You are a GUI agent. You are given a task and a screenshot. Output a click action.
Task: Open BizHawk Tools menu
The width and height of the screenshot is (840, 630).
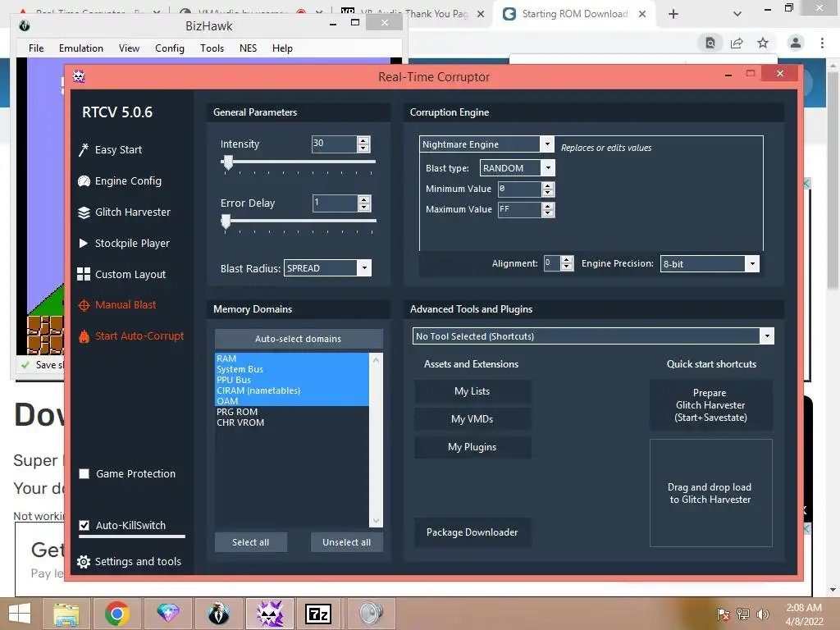(x=212, y=48)
